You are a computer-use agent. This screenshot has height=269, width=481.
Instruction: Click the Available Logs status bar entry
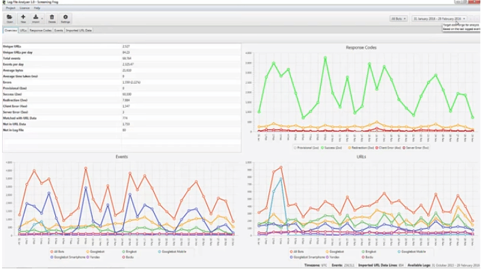444,265
